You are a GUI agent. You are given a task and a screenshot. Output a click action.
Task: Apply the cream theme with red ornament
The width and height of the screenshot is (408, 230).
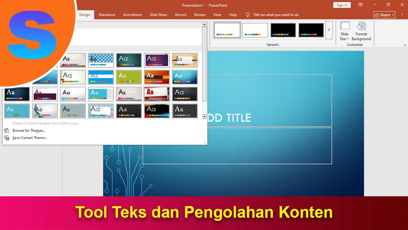click(73, 77)
